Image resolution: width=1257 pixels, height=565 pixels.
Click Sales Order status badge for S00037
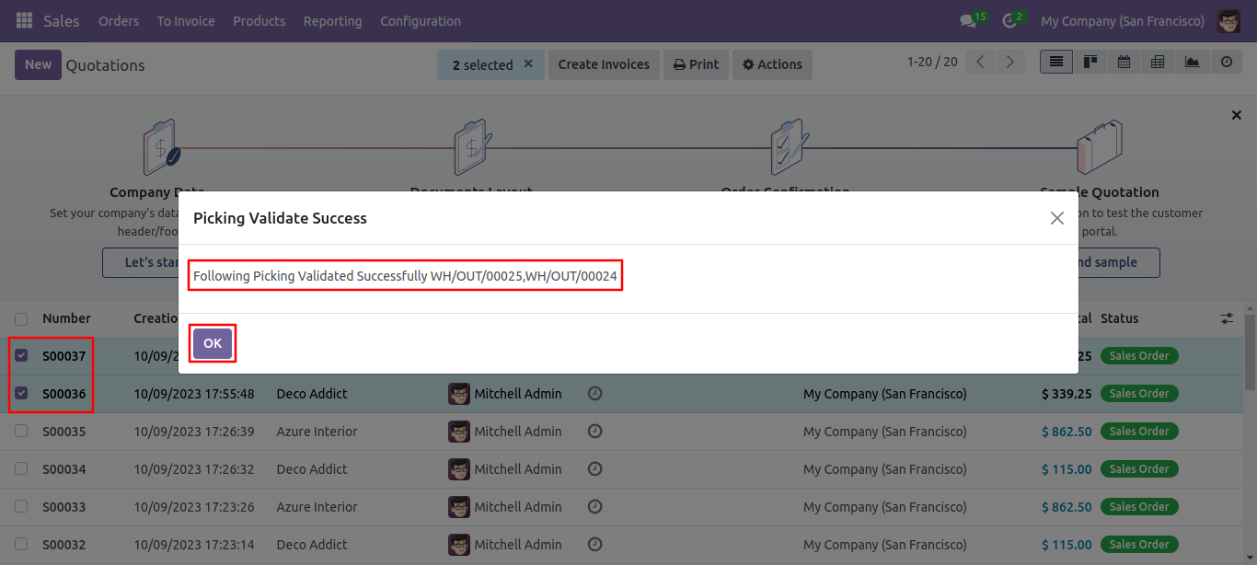tap(1139, 356)
